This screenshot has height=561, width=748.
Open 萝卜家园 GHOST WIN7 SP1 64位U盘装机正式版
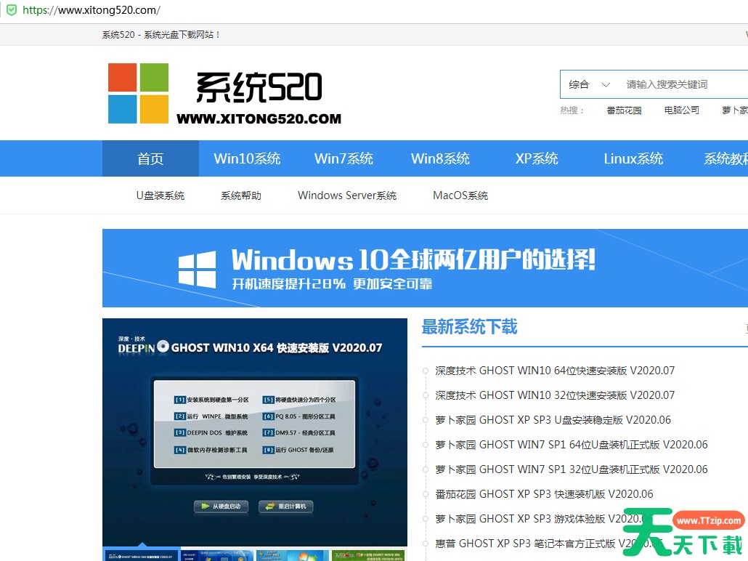[572, 445]
